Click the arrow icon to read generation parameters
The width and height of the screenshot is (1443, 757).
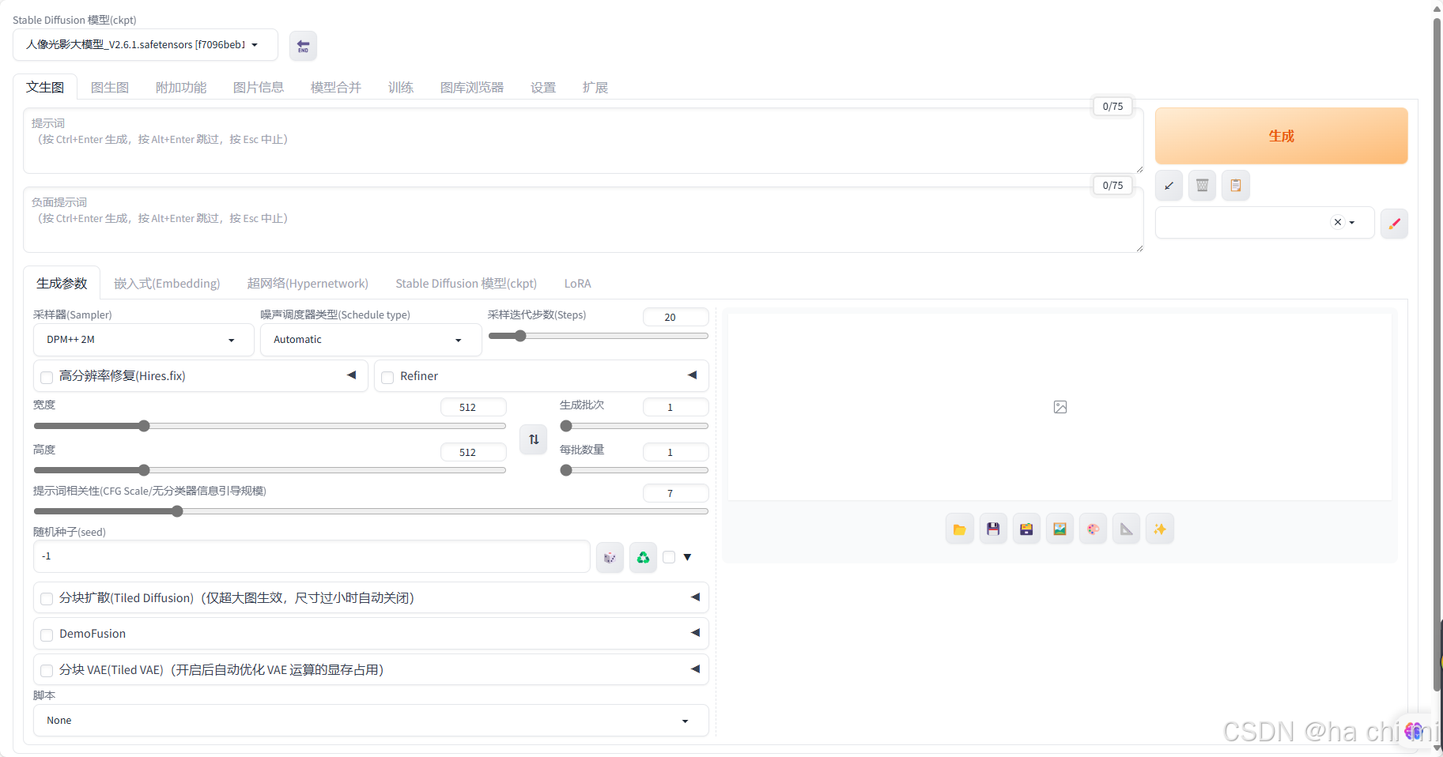[x=1169, y=186]
